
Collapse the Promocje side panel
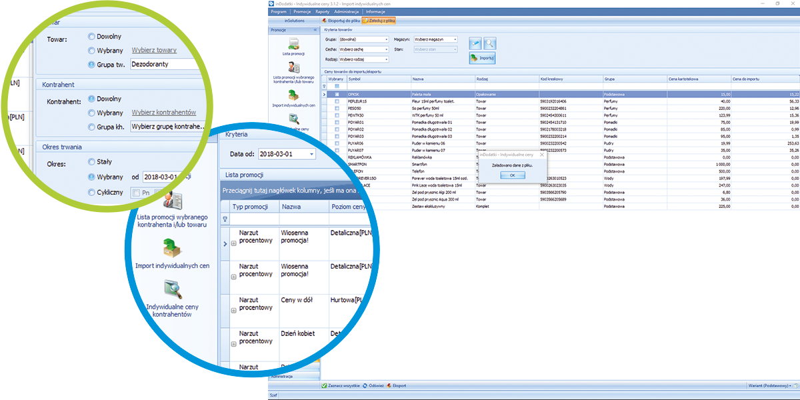315,30
